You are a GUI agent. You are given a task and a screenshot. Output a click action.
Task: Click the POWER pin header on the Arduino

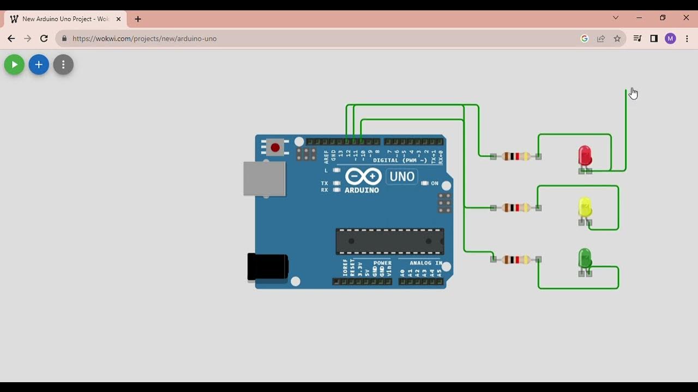(x=362, y=281)
